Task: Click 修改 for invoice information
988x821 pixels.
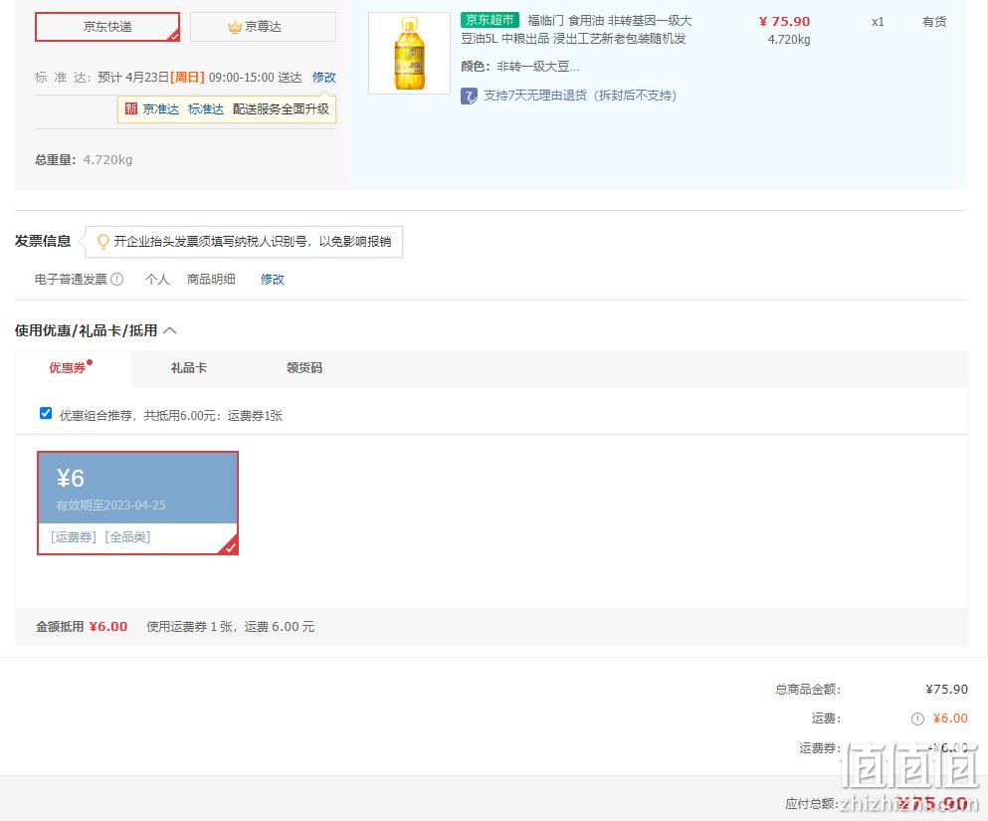Action: click(273, 279)
